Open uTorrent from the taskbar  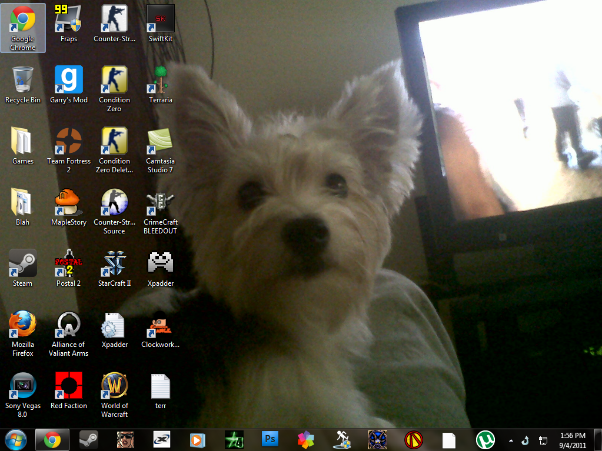[485, 439]
